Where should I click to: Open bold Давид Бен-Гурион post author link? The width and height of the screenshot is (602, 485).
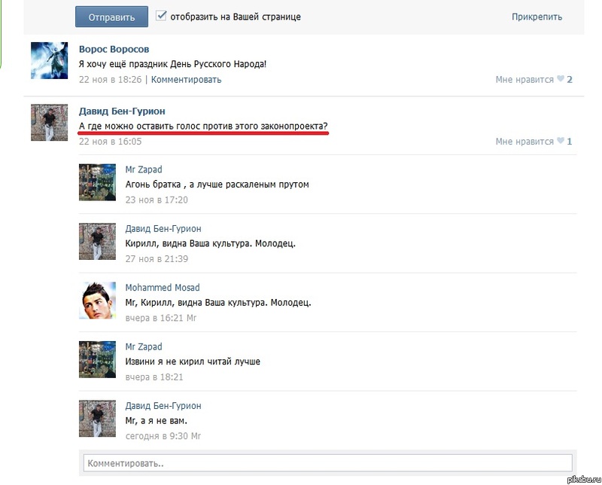pyautogui.click(x=122, y=111)
